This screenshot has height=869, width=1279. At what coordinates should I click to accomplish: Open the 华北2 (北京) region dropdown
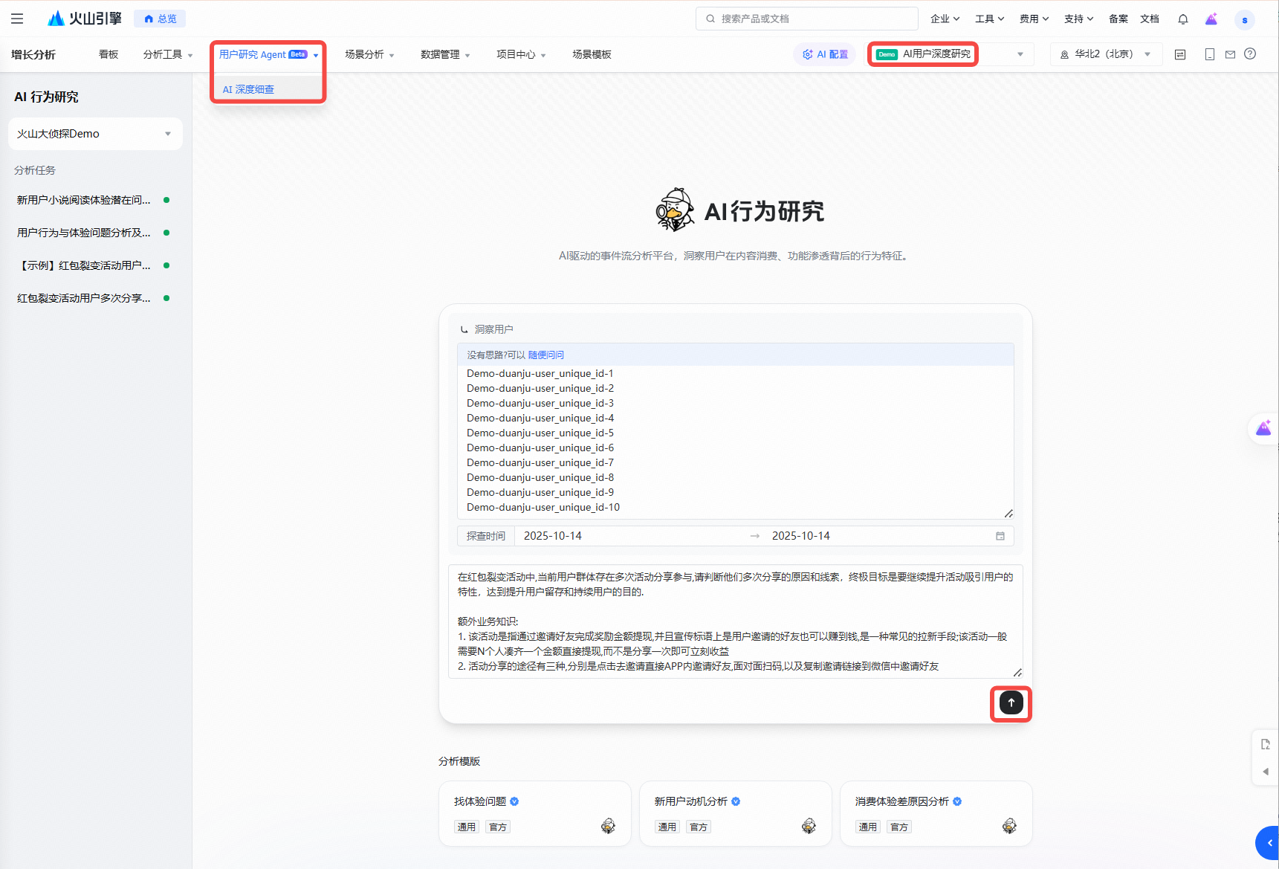coord(1106,54)
